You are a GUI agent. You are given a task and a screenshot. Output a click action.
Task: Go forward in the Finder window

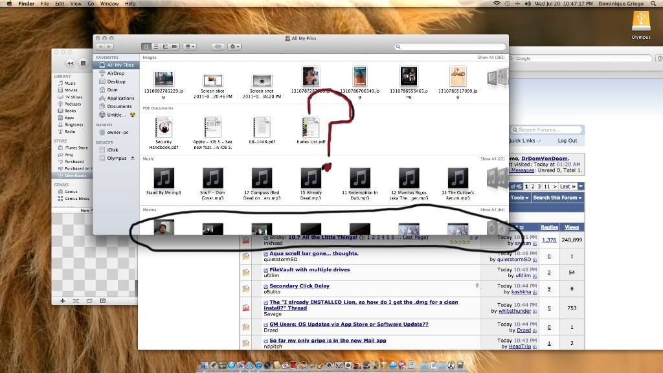(109, 47)
